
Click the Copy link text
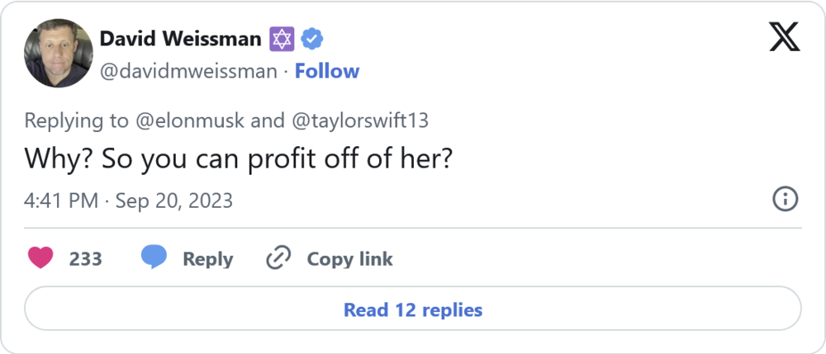pos(349,259)
